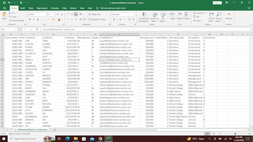Click the Sign in button
The image size is (253, 142).
217,3
